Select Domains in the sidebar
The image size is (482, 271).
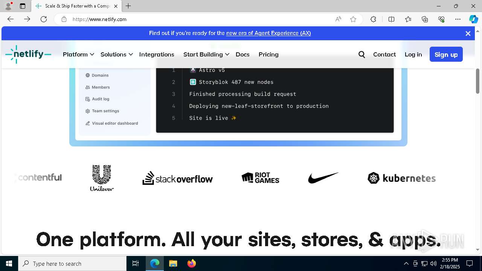[100, 75]
